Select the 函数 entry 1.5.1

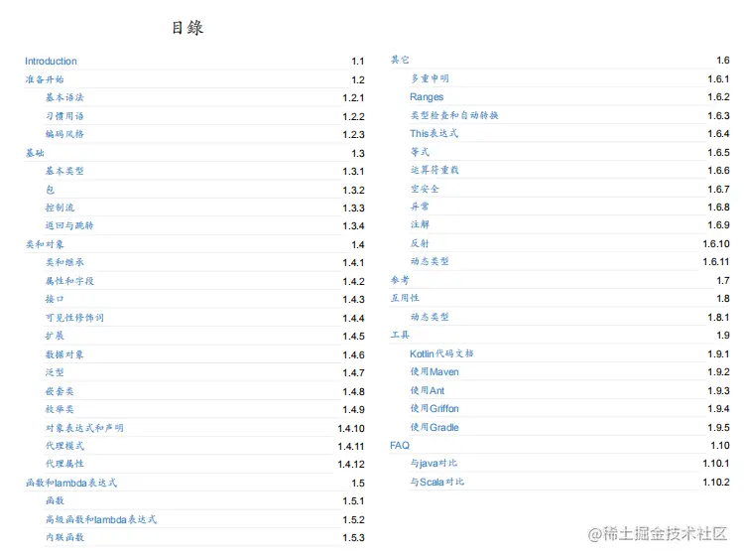click(55, 500)
